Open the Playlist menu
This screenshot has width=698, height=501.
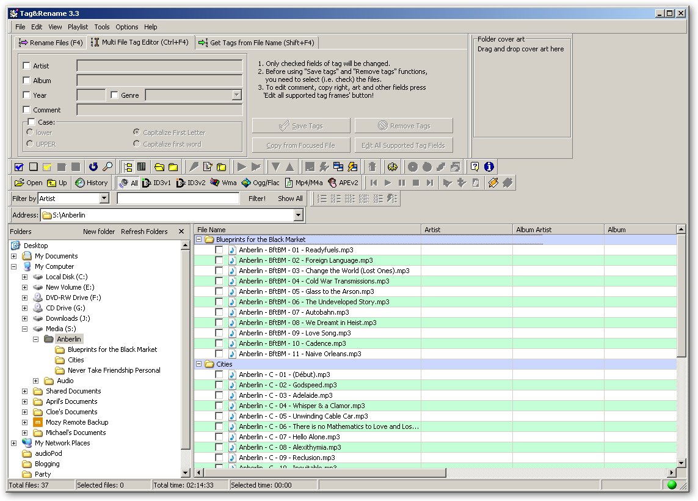tap(78, 27)
